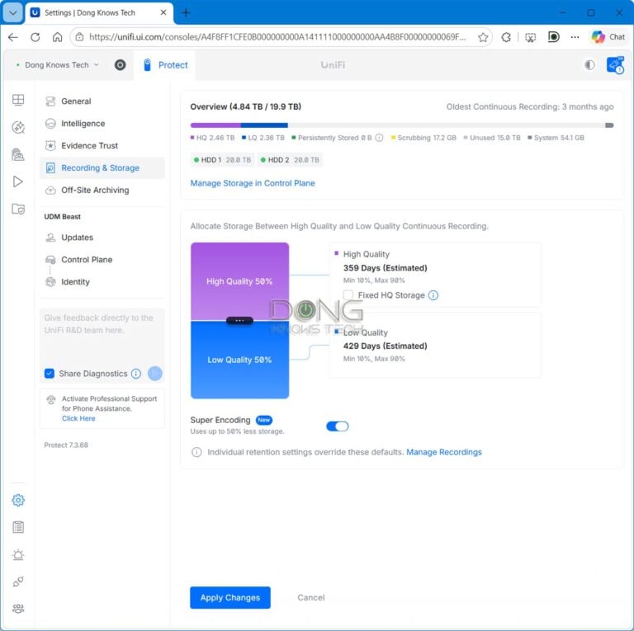634x631 pixels.
Task: Open the playback triangle icon in left rail
Action: [x=18, y=181]
